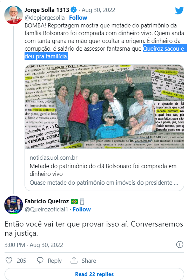Click the Fabrício Queiroz display name
This screenshot has height=280, width=188.
click(x=47, y=201)
